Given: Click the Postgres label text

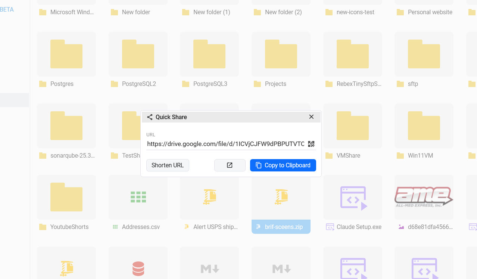Looking at the screenshot, I should click(62, 84).
